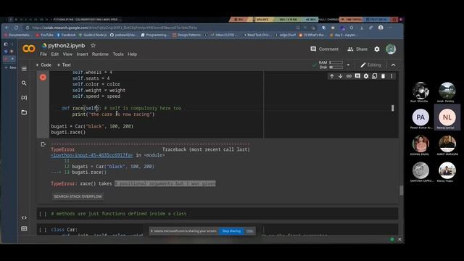This screenshot has height=261, width=464.
Task: Delete the cell with the trash icon
Action: [x=384, y=76]
